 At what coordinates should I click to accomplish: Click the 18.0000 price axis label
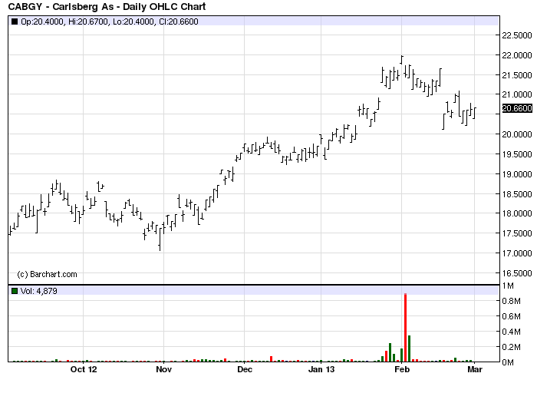[517, 213]
